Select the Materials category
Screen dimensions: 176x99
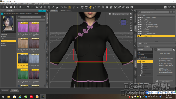[8, 41]
